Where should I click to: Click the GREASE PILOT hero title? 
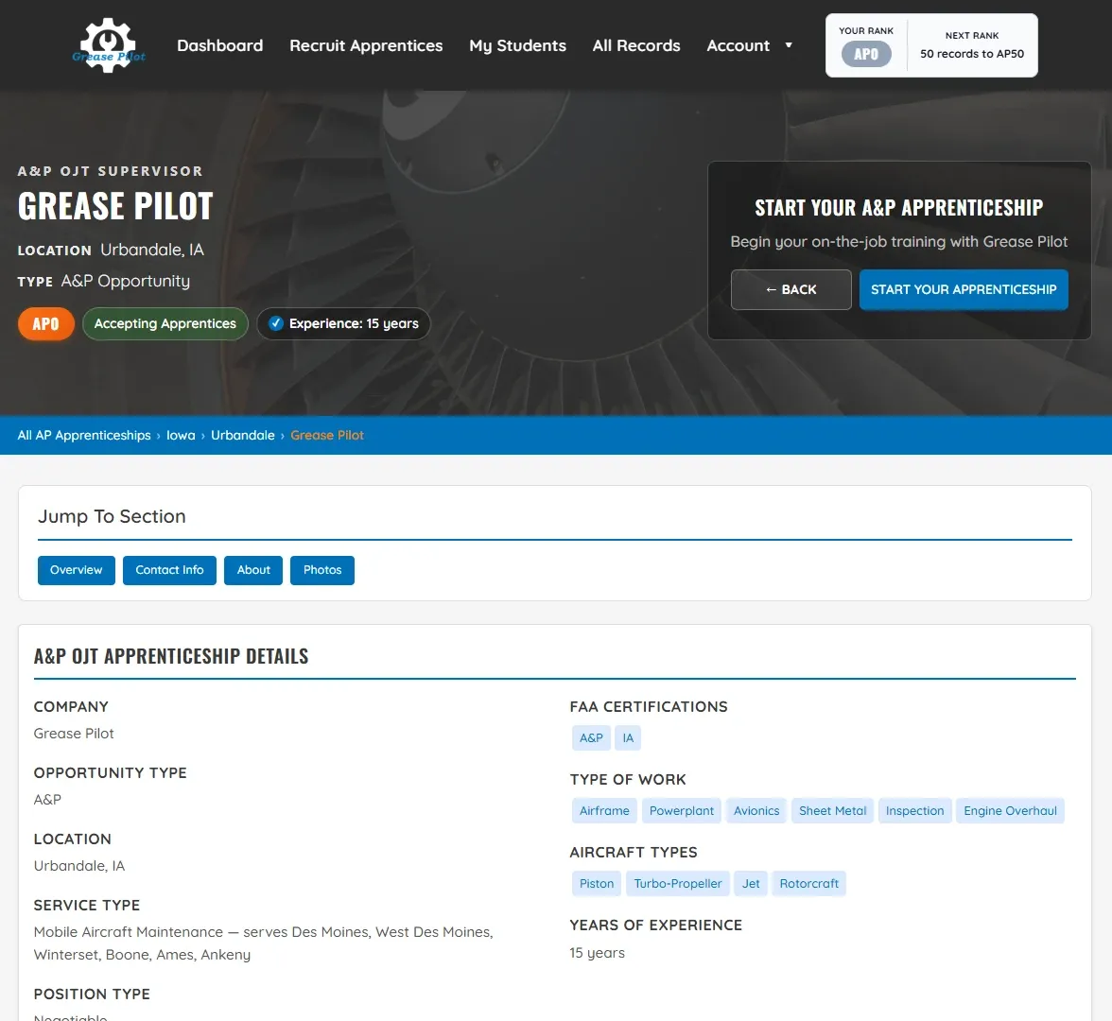(115, 207)
